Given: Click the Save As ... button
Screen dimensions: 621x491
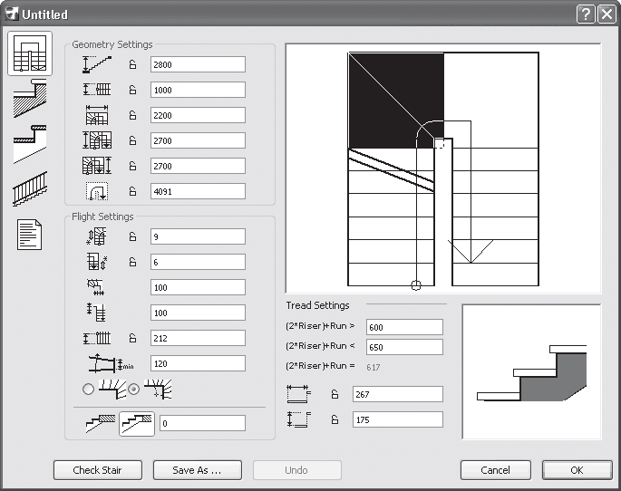Looking at the screenshot, I should pos(195,470).
